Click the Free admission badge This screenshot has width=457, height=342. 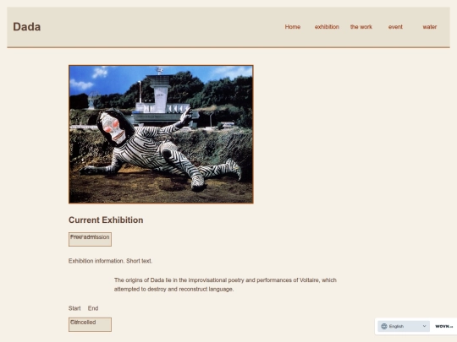tap(90, 239)
